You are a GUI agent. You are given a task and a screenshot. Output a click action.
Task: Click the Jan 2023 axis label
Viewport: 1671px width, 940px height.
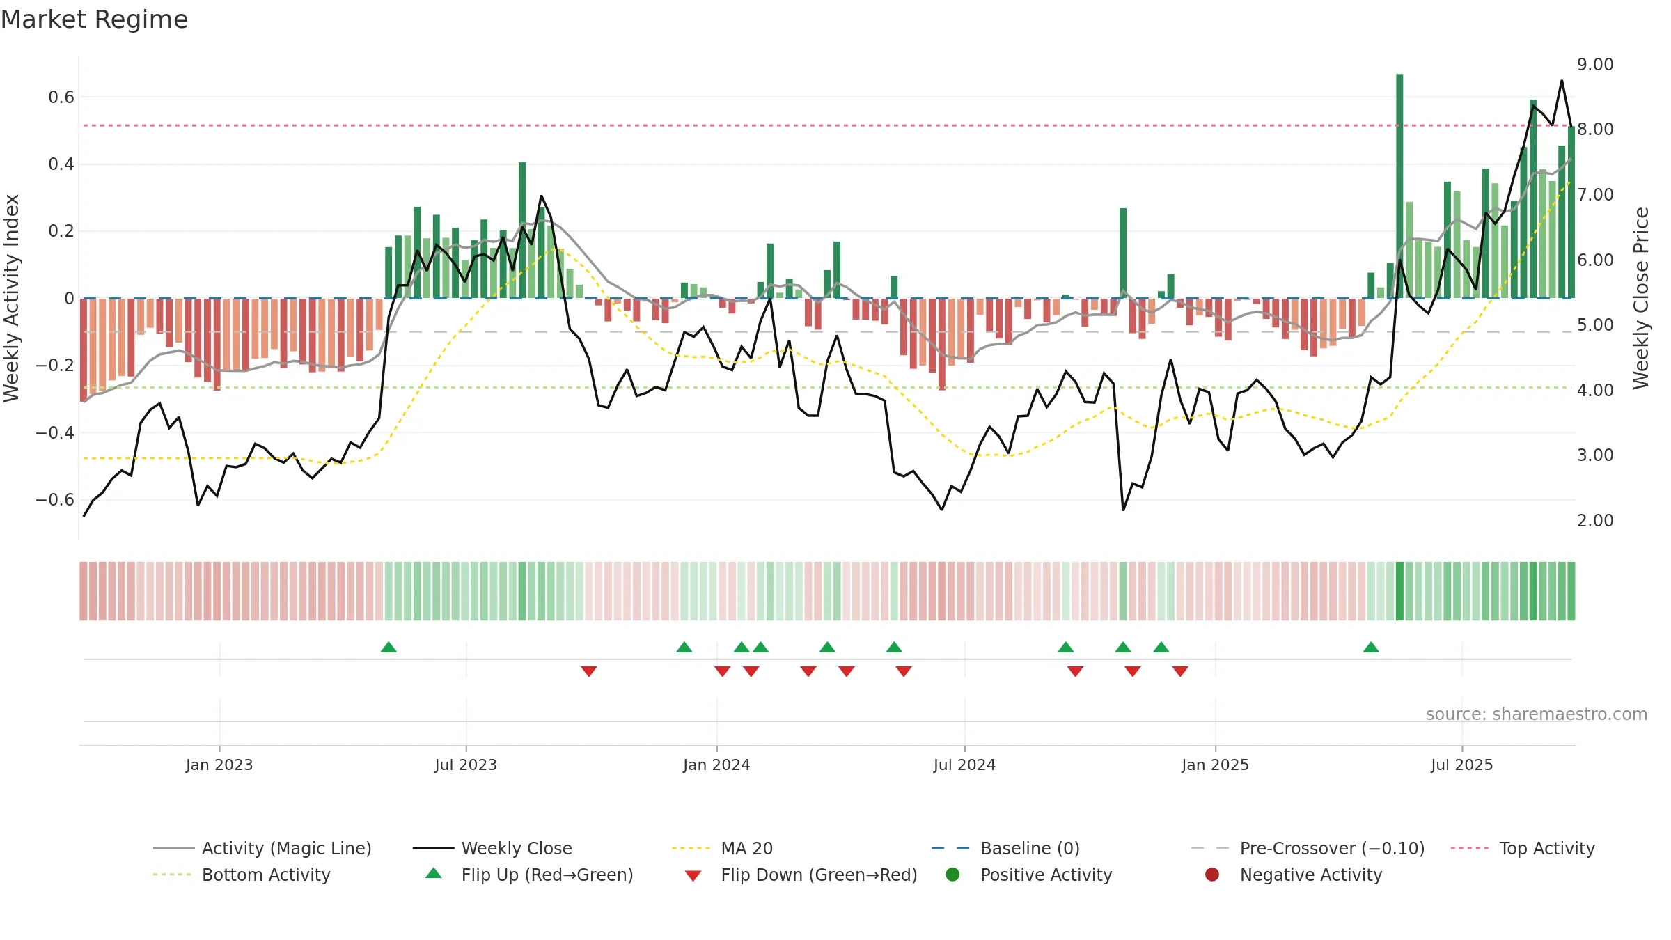pyautogui.click(x=219, y=765)
